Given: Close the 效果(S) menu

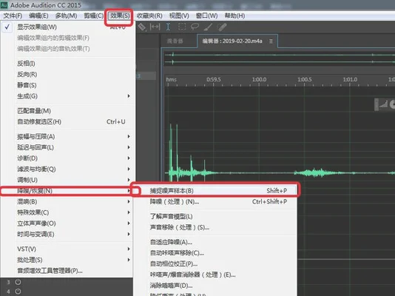Looking at the screenshot, I should 120,16.
